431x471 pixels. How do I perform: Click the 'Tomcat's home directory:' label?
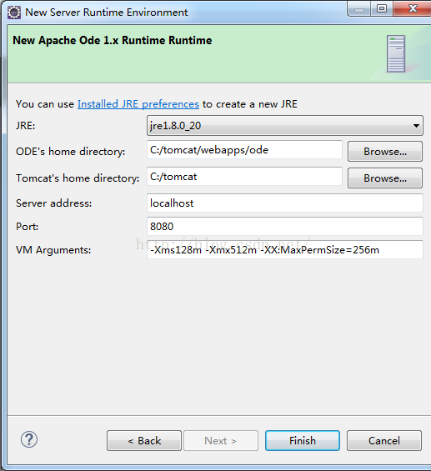78,178
